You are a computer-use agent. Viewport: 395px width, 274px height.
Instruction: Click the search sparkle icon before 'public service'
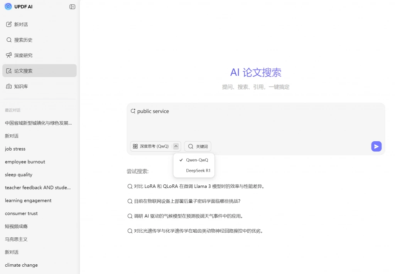tap(133, 111)
